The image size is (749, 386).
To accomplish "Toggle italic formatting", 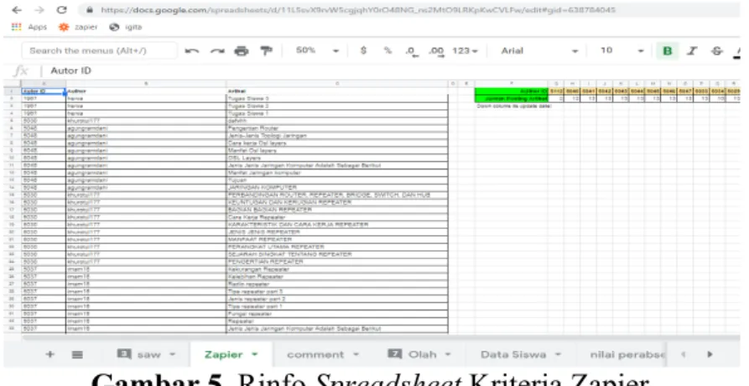I will click(x=692, y=50).
